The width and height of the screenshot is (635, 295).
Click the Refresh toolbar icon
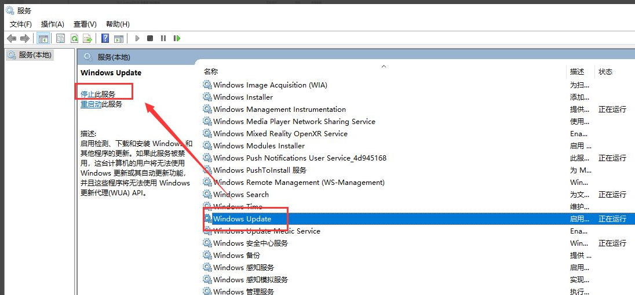point(74,38)
